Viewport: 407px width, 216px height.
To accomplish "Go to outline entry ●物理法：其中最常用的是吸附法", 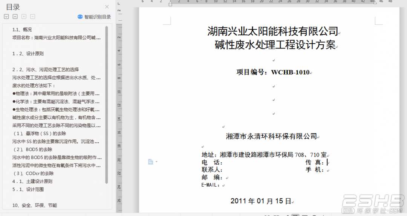I will point(56,94).
